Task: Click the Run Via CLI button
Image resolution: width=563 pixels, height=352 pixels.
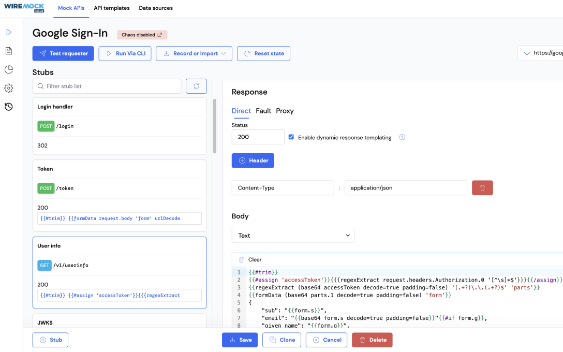Action: pyautogui.click(x=125, y=53)
